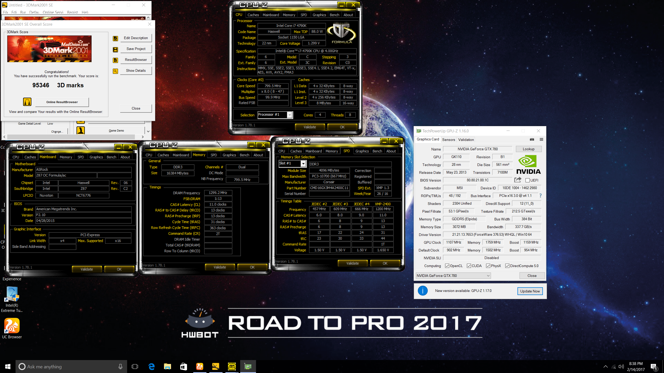Viewport: 664px width, 373px height.
Task: Click the Show Details magnifier icon
Action: tap(115, 71)
